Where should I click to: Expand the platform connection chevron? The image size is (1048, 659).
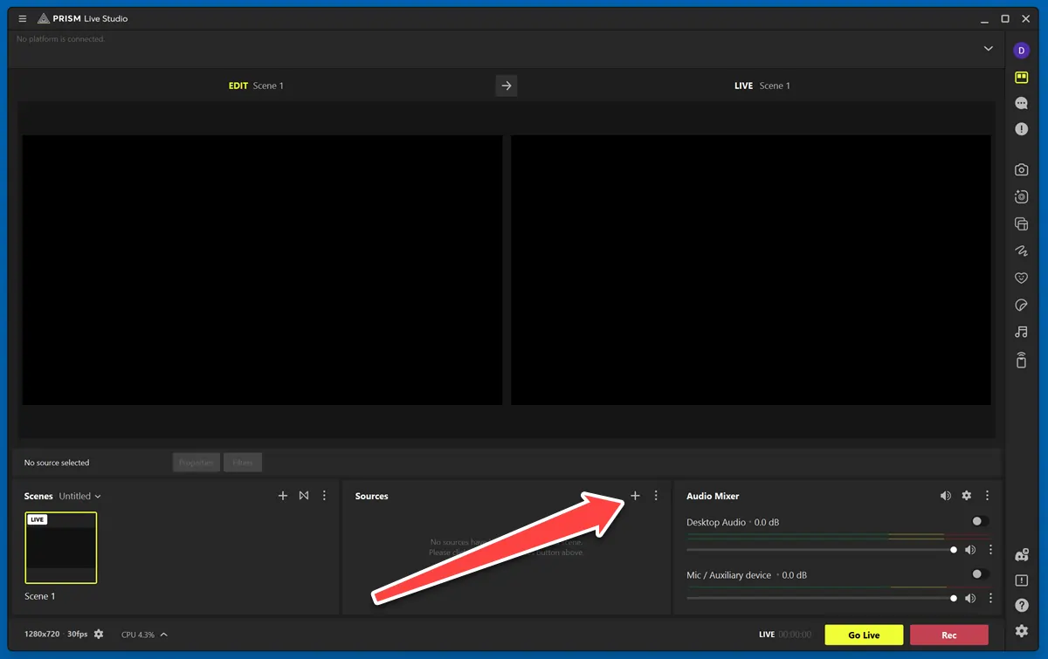pos(988,49)
